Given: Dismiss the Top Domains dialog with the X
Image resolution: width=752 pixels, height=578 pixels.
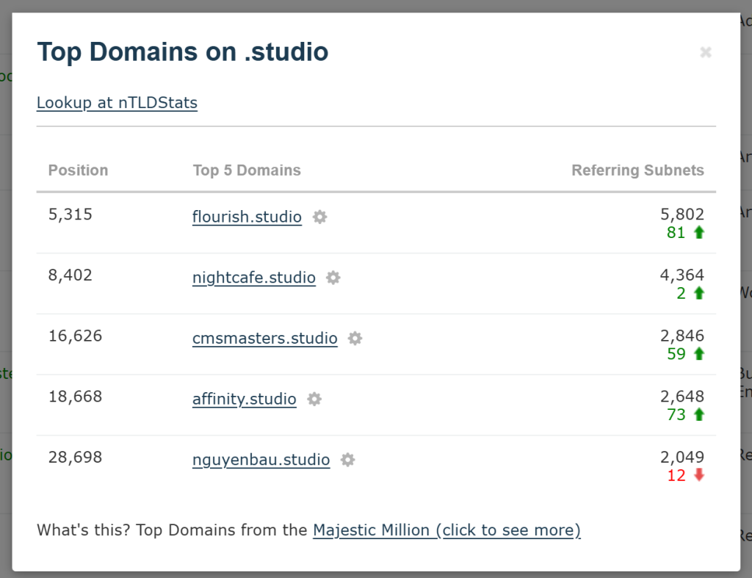Looking at the screenshot, I should (x=705, y=51).
